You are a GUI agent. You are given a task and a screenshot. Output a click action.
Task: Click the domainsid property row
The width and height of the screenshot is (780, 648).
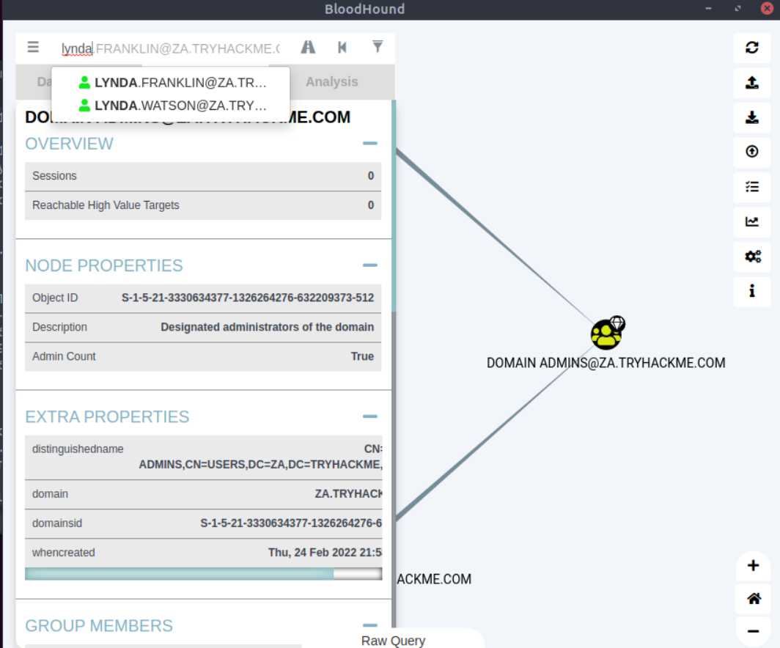point(203,523)
